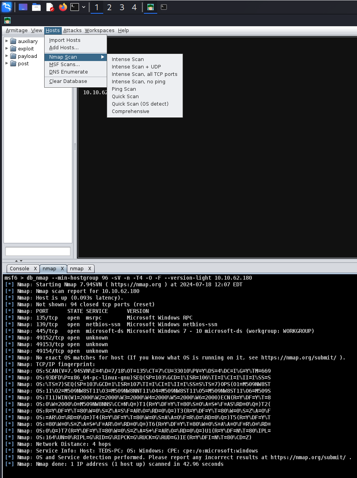Click the 135/tcp msrpc output line
The width and height of the screenshot is (357, 478).
coord(99,318)
